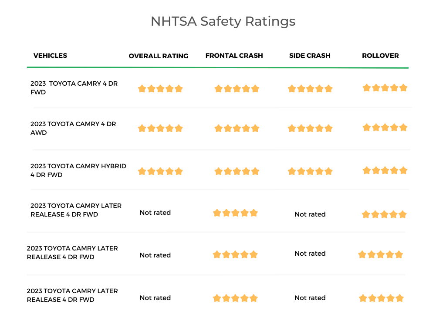Select overall rating stars for Camry AWD
The height and width of the screenshot is (334, 446).
[x=160, y=128]
